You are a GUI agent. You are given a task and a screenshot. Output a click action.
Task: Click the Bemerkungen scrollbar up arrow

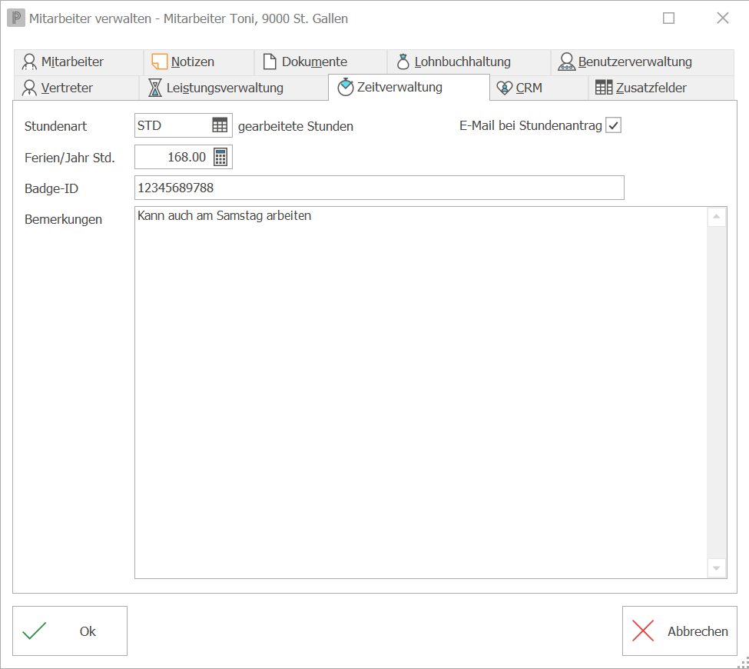click(717, 217)
